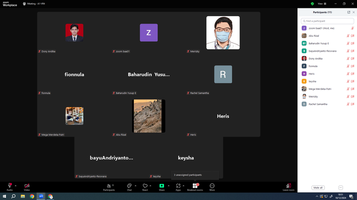Click the 3 unassigned participants tooltip
The height and width of the screenshot is (200, 357).
point(195,175)
